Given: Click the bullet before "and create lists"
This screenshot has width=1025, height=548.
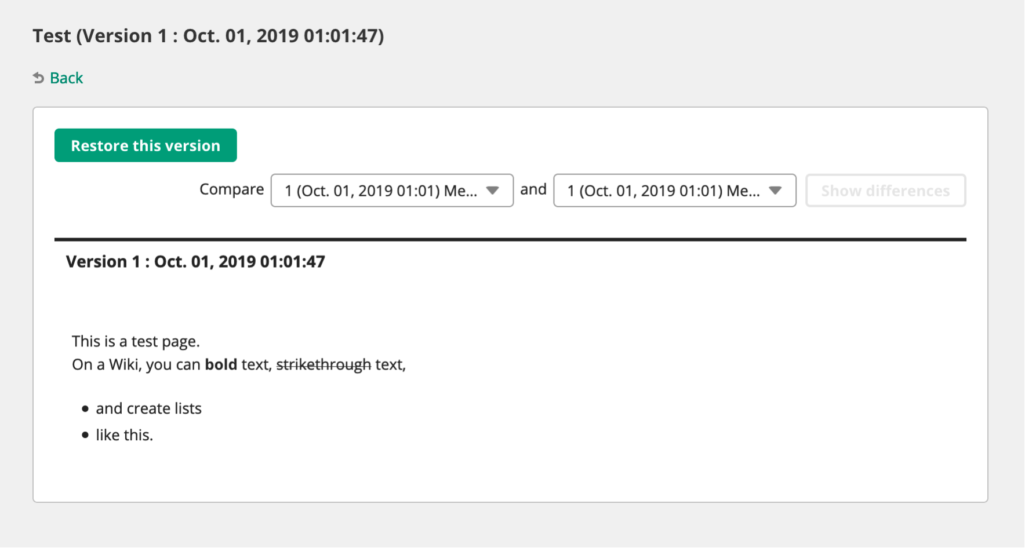Looking at the screenshot, I should point(85,409).
